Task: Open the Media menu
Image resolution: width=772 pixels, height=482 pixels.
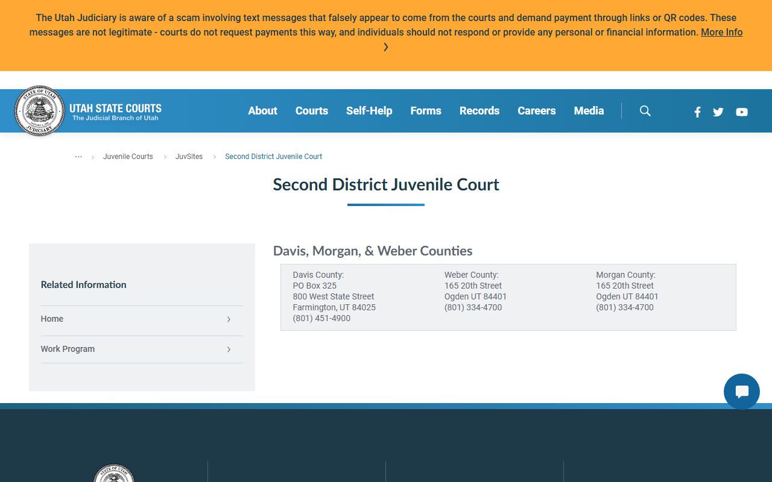Action: pyautogui.click(x=589, y=111)
